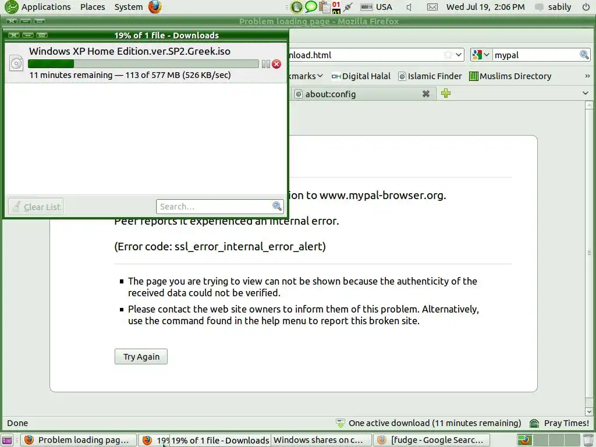Open the Google search engine dropdown
Image resolution: width=596 pixels, height=447 pixels.
(x=480, y=55)
